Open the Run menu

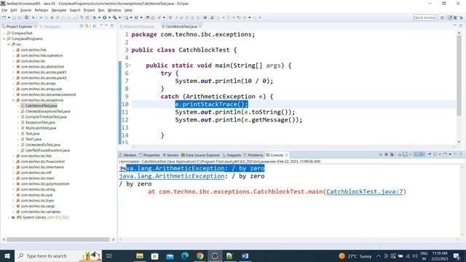point(101,10)
